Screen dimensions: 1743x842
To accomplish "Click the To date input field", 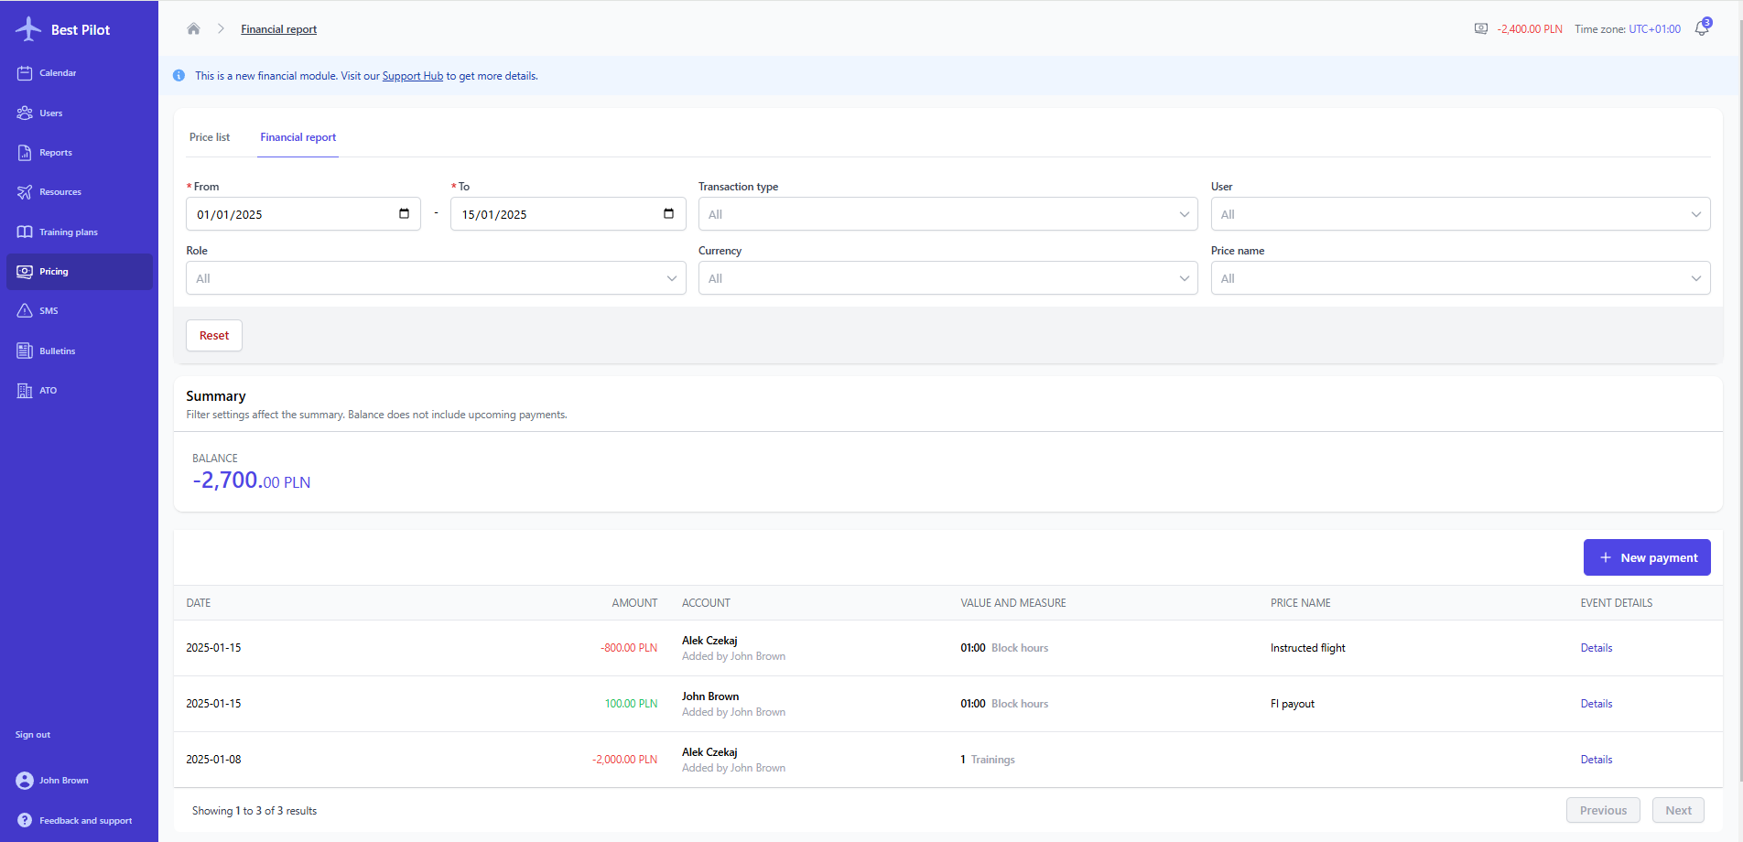I will coord(568,214).
